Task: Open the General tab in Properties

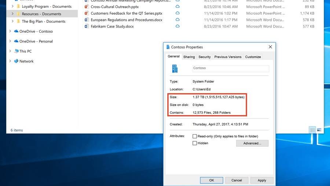Action: pos(174,56)
